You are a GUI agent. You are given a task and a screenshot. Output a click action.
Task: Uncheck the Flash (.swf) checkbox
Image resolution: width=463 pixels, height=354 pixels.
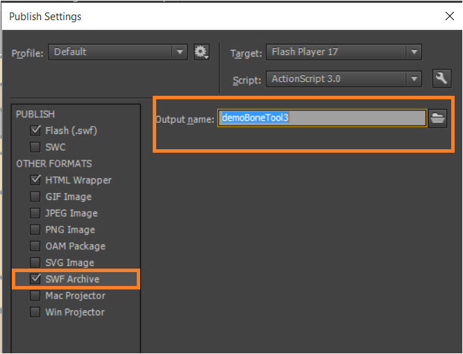[x=35, y=130]
